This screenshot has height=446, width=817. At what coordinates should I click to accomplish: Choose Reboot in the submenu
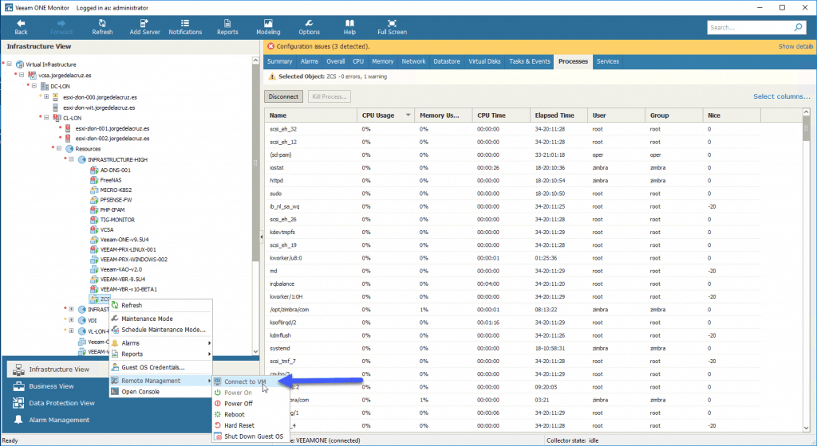pyautogui.click(x=234, y=414)
